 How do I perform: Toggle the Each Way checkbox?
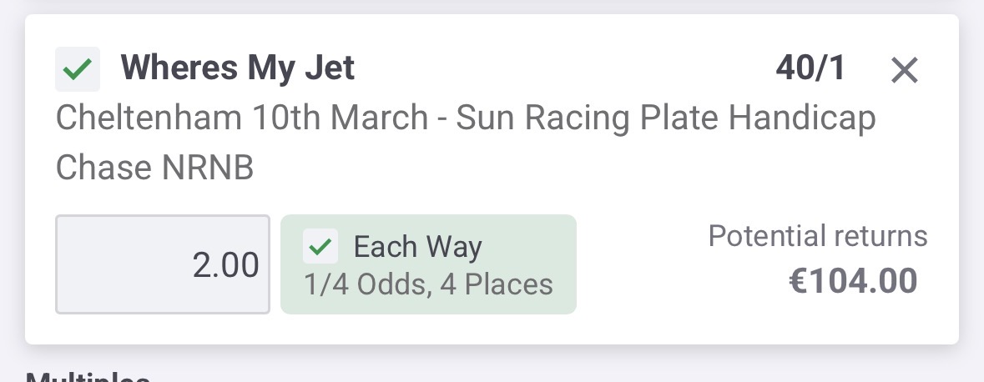[320, 247]
